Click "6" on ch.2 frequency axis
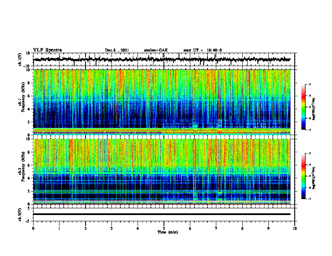Screen dimensions: 332x256 29,165
